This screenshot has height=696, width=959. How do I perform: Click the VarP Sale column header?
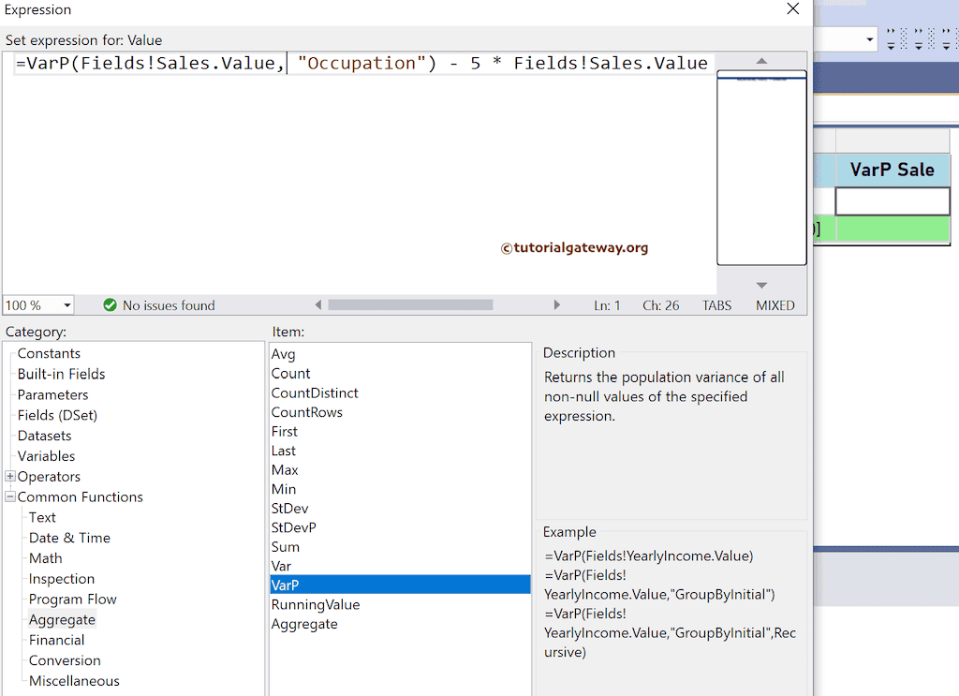click(x=893, y=170)
